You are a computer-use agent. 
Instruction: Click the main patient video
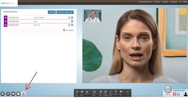point(134,45)
